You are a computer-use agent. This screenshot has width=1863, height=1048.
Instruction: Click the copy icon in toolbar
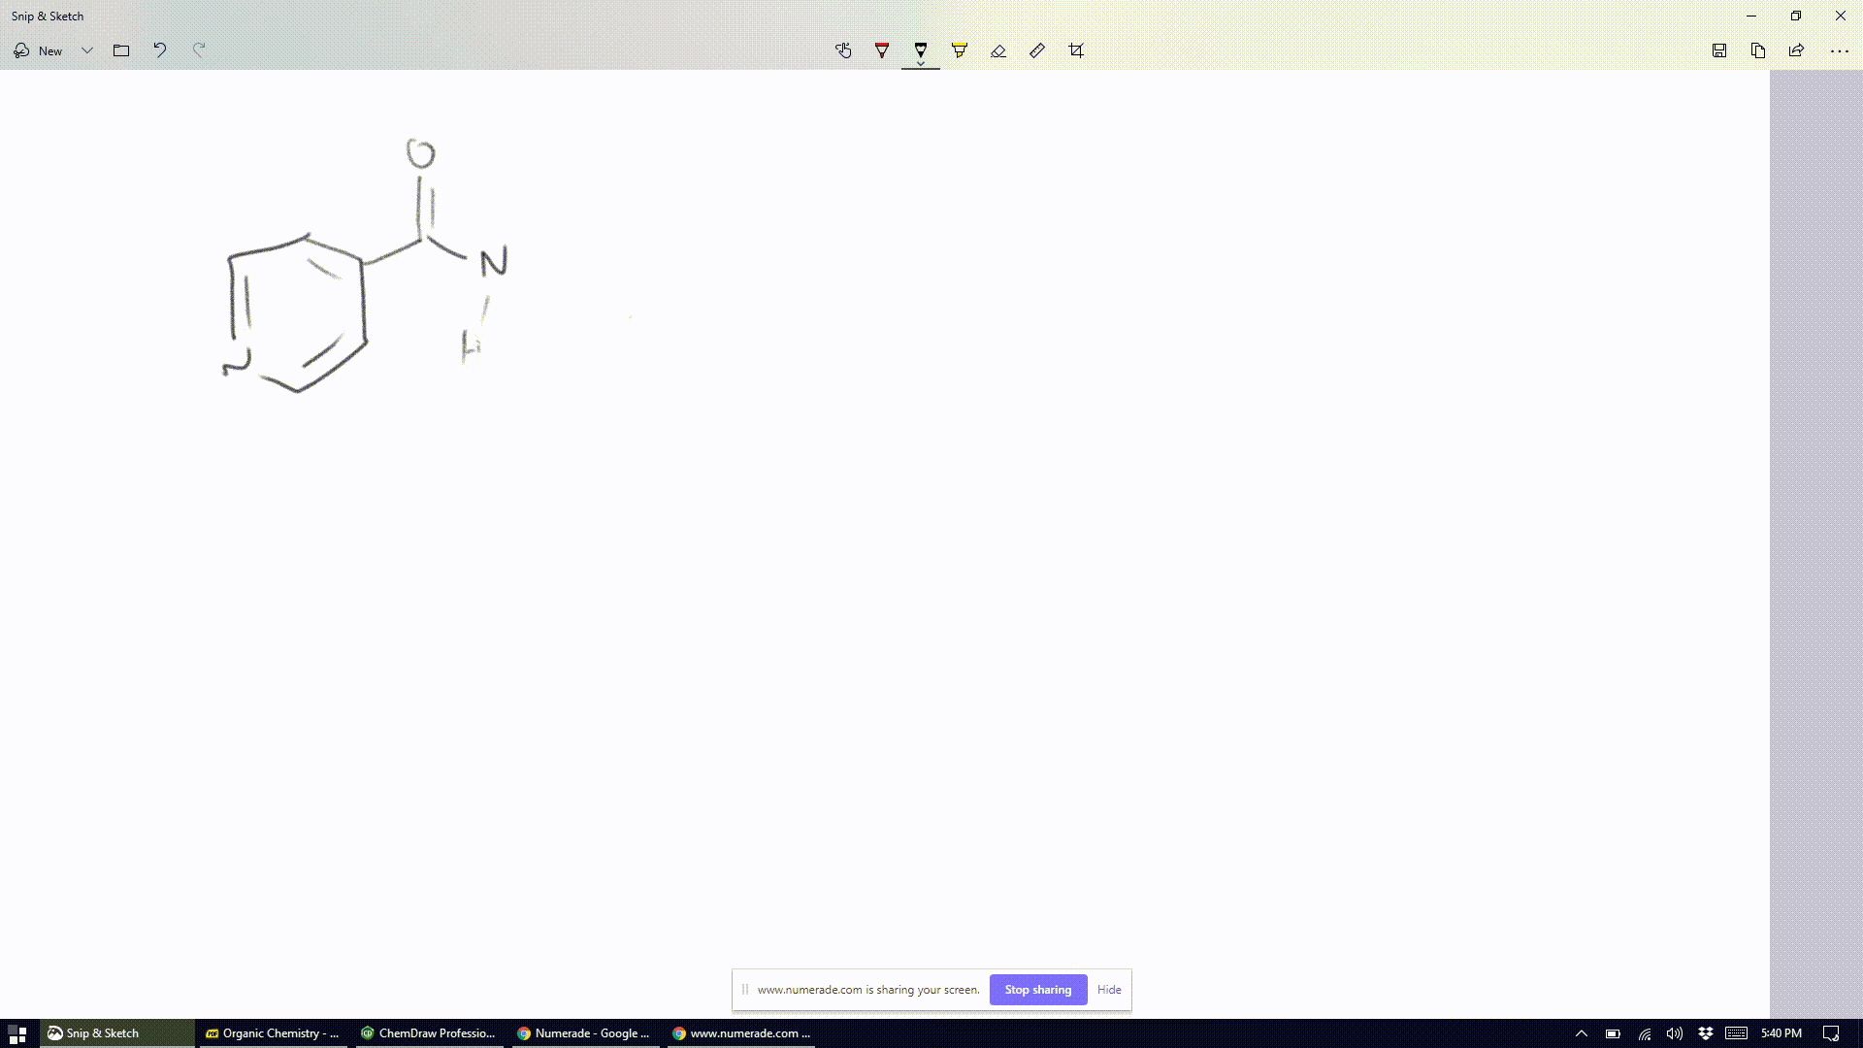(x=1758, y=49)
